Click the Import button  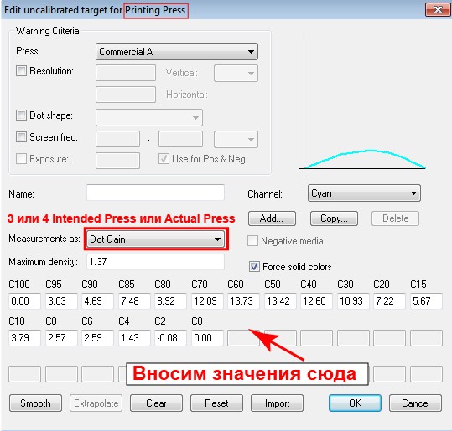pyautogui.click(x=277, y=403)
